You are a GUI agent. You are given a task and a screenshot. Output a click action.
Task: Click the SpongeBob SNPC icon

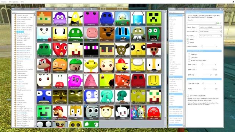pyautogui.click(x=138, y=97)
